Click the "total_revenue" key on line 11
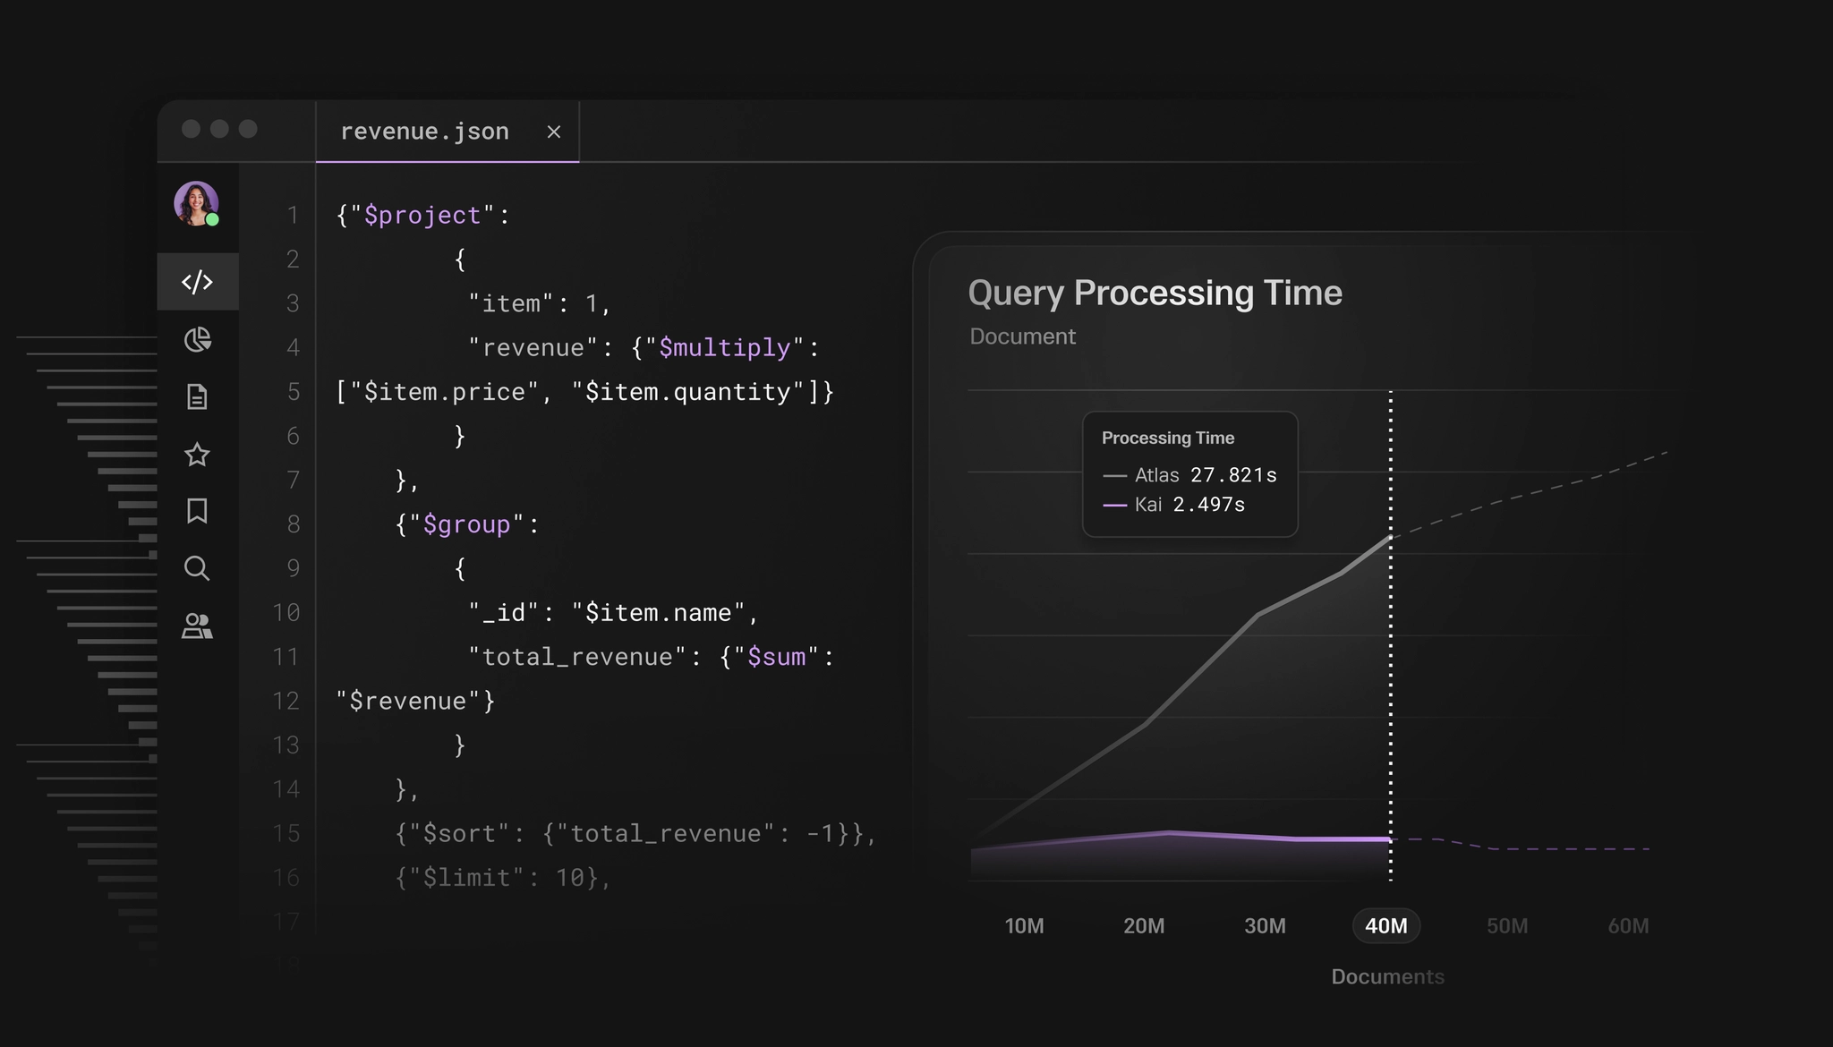Screen dimensions: 1833x1047 577,657
